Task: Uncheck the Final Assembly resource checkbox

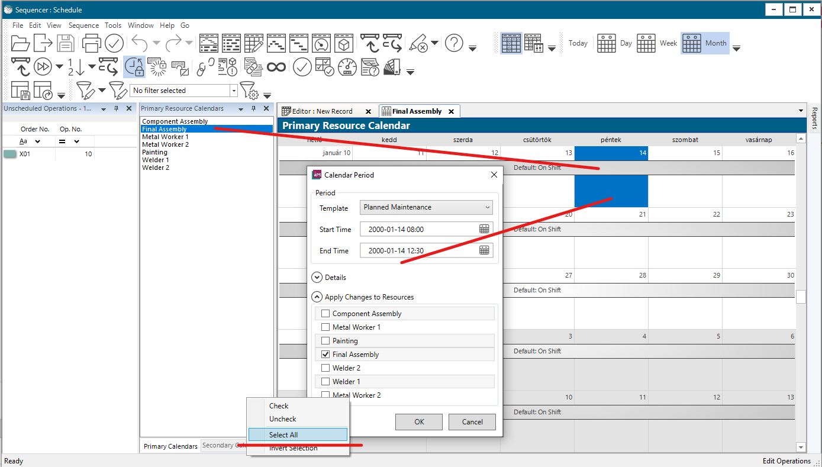Action: (325, 355)
